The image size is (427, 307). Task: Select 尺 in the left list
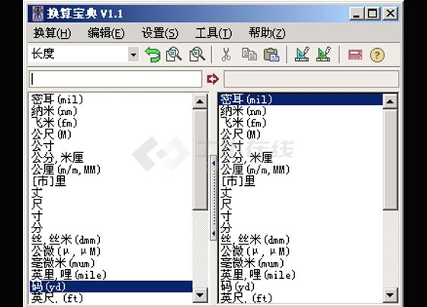click(111, 205)
